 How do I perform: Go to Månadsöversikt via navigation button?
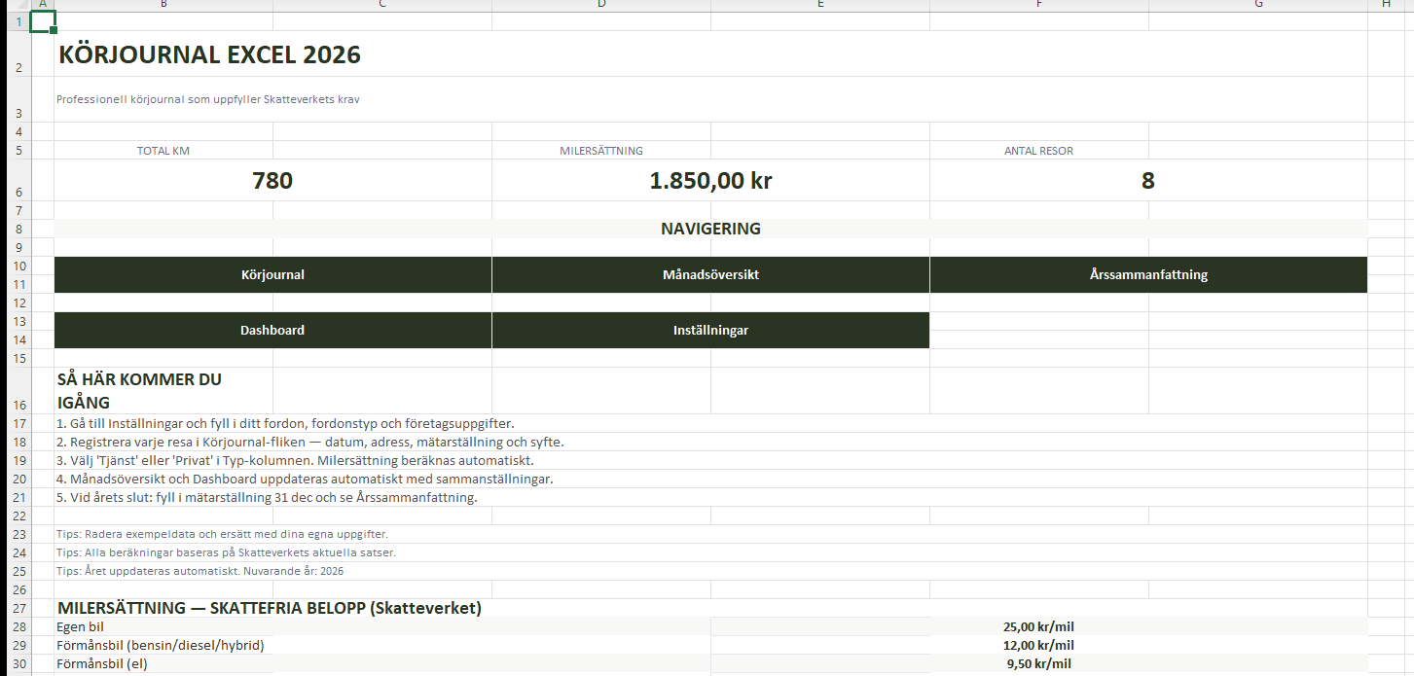(x=710, y=274)
